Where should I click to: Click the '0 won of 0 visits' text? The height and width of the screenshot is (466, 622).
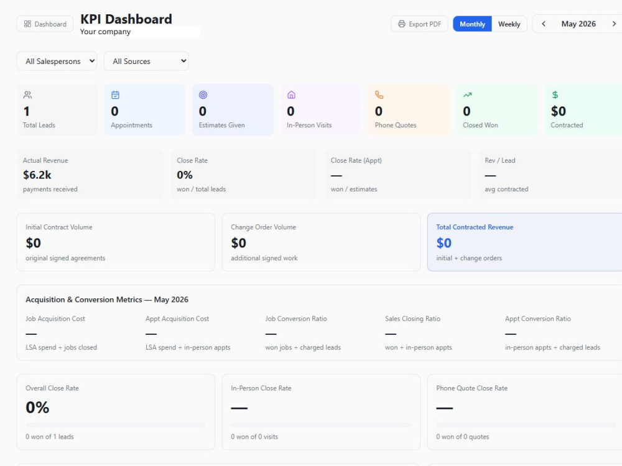click(x=254, y=437)
